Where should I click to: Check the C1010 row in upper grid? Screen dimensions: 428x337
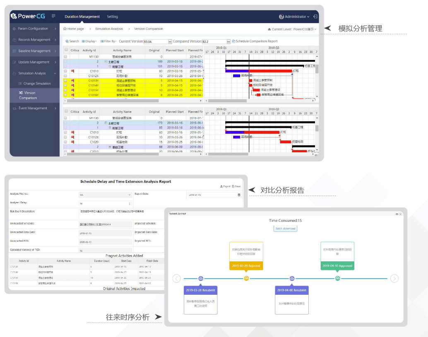(x=65, y=71)
